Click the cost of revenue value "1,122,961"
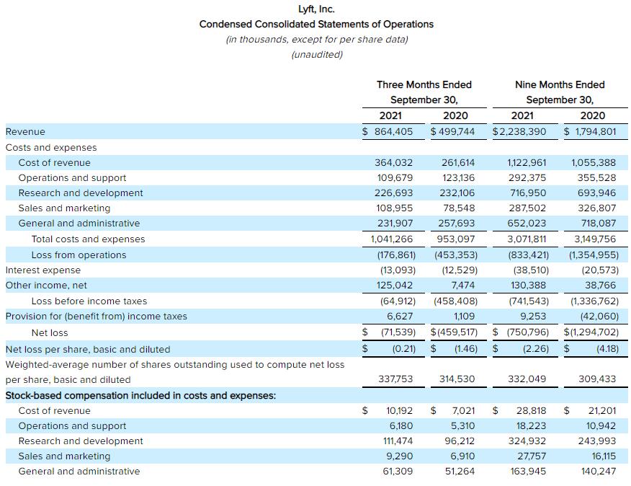631x486 pixels. click(x=527, y=163)
